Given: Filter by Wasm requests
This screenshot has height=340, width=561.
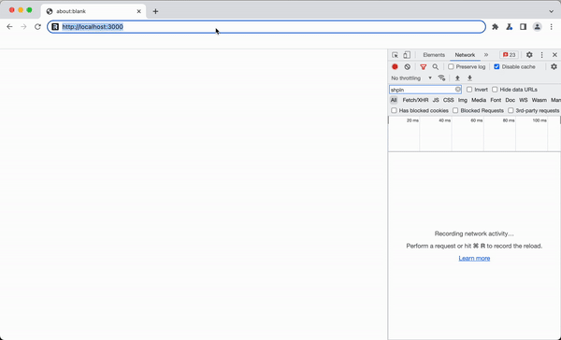Looking at the screenshot, I should (x=539, y=100).
